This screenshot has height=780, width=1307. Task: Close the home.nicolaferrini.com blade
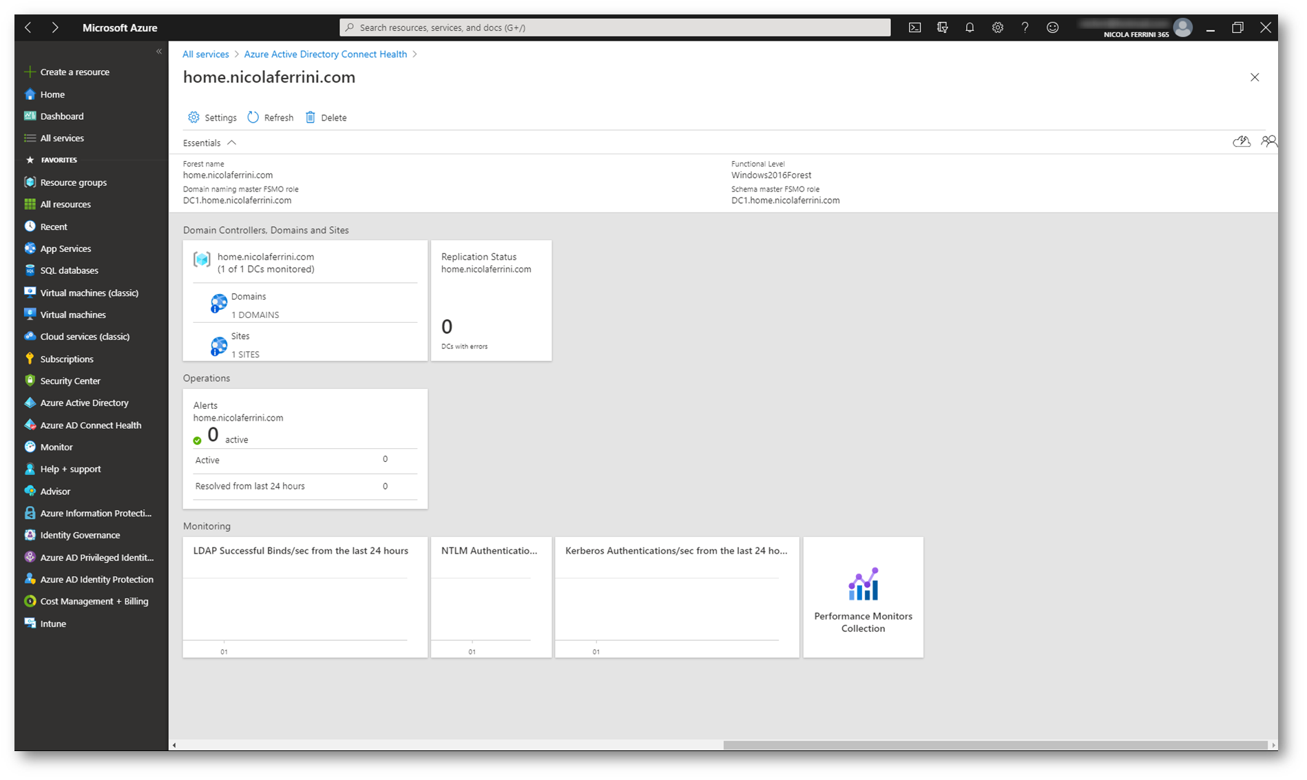[x=1255, y=77]
